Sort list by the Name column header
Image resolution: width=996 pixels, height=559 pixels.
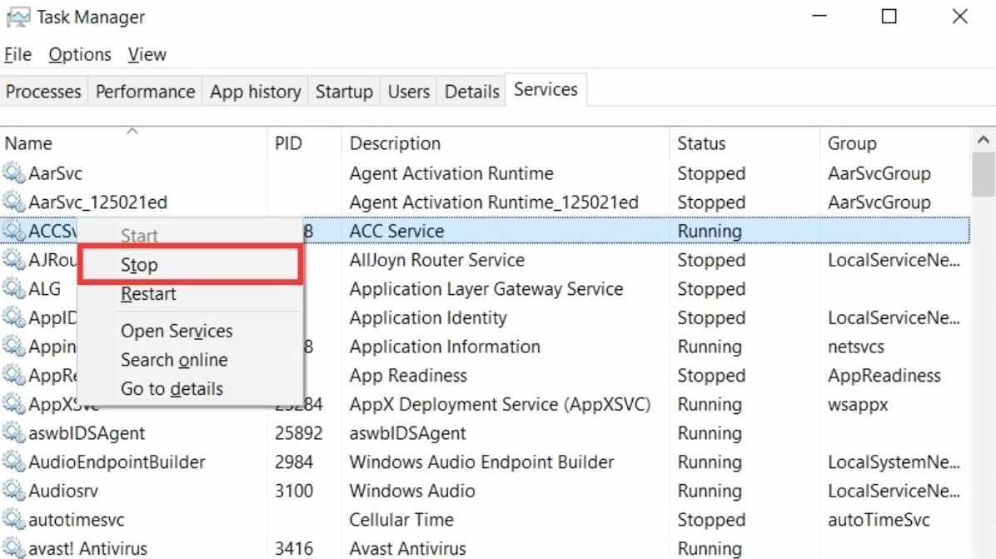tap(28, 143)
